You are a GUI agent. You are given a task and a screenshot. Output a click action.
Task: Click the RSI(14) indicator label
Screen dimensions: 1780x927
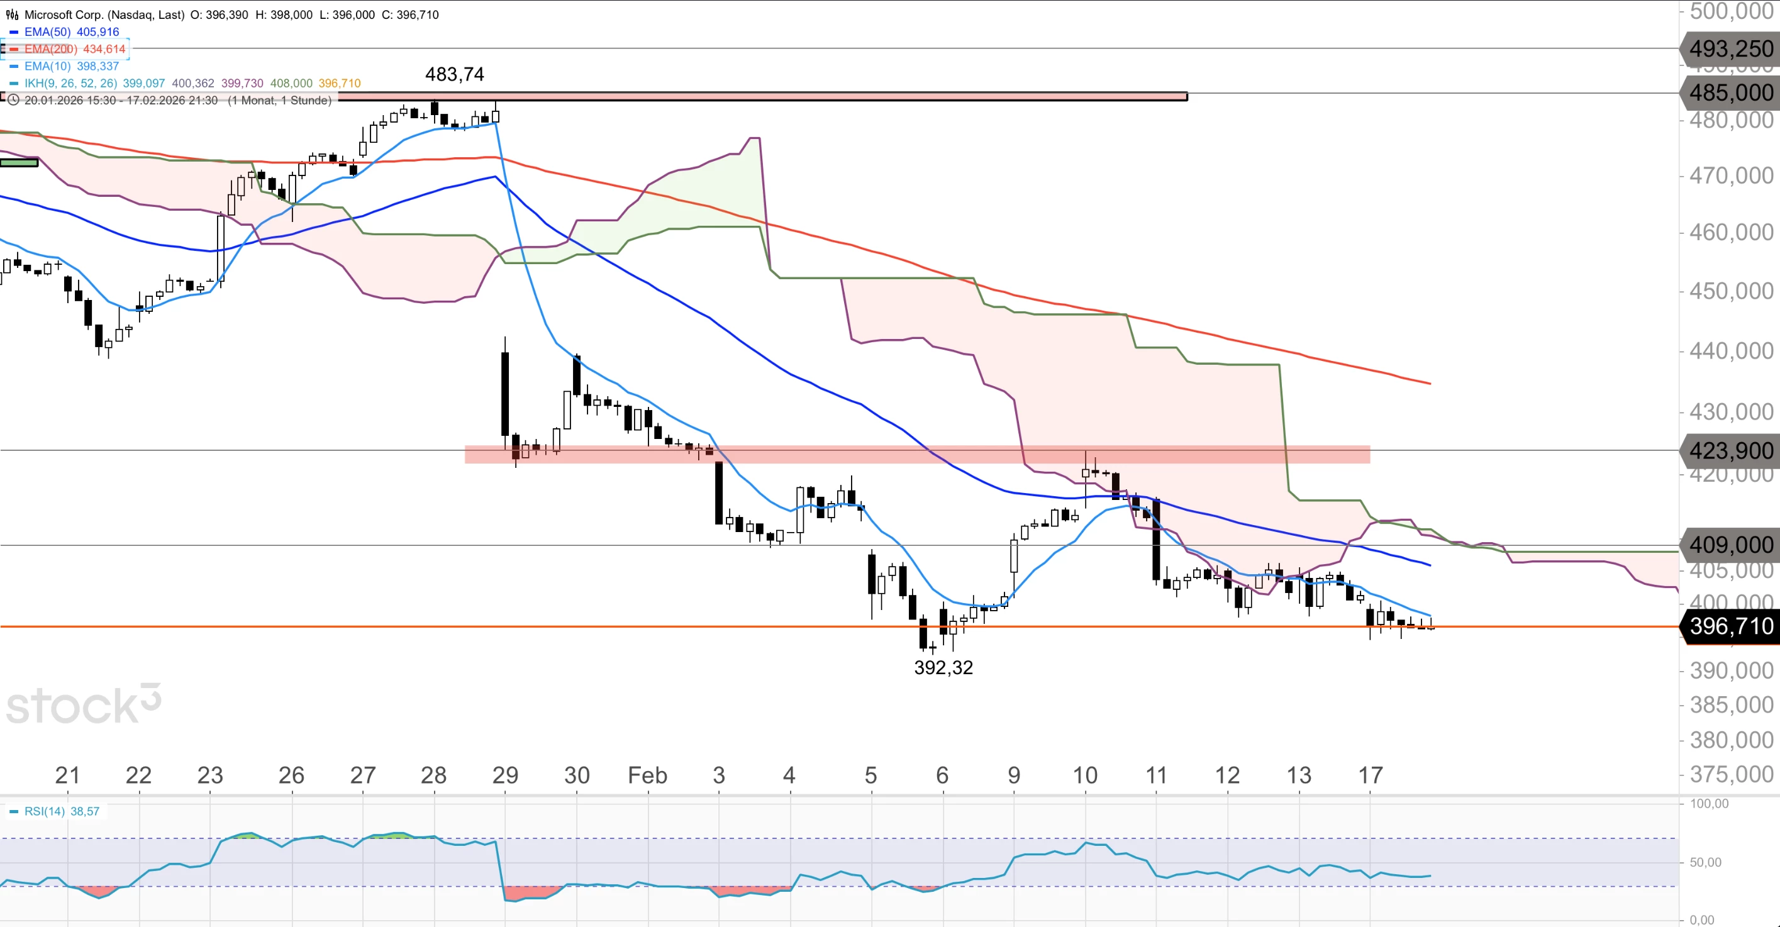[44, 812]
